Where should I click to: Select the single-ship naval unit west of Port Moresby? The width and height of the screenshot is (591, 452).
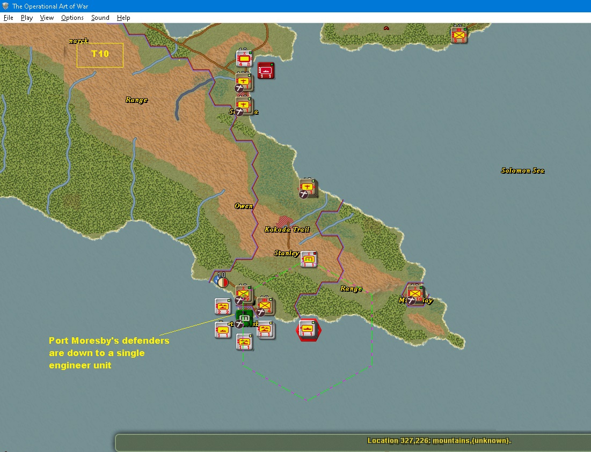tap(222, 330)
